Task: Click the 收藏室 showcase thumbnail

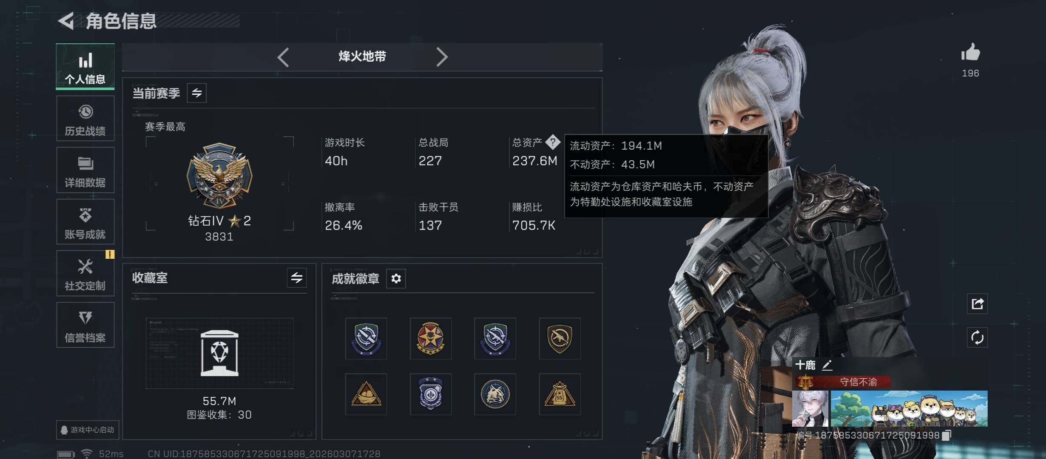Action: point(219,353)
